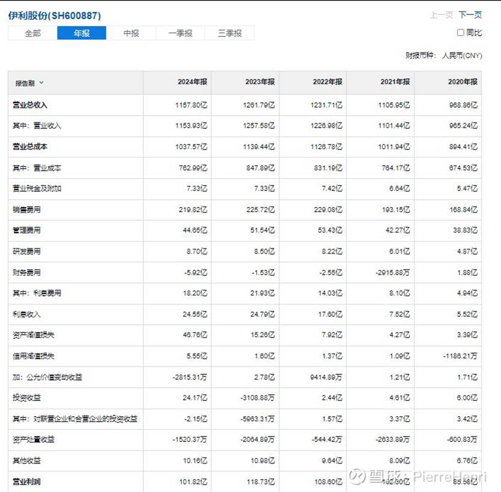Select the 营业总成本 row label
The image size is (501, 492).
(30, 147)
